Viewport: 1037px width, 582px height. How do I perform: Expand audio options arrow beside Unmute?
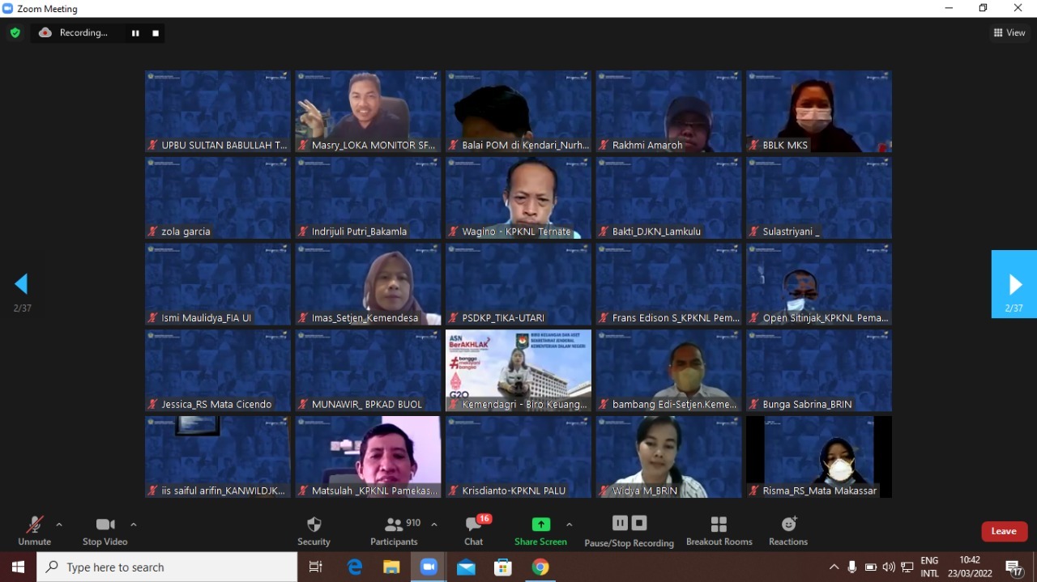tap(59, 525)
